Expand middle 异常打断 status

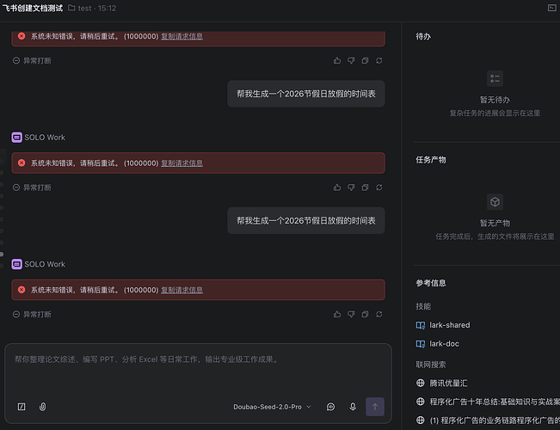32,187
